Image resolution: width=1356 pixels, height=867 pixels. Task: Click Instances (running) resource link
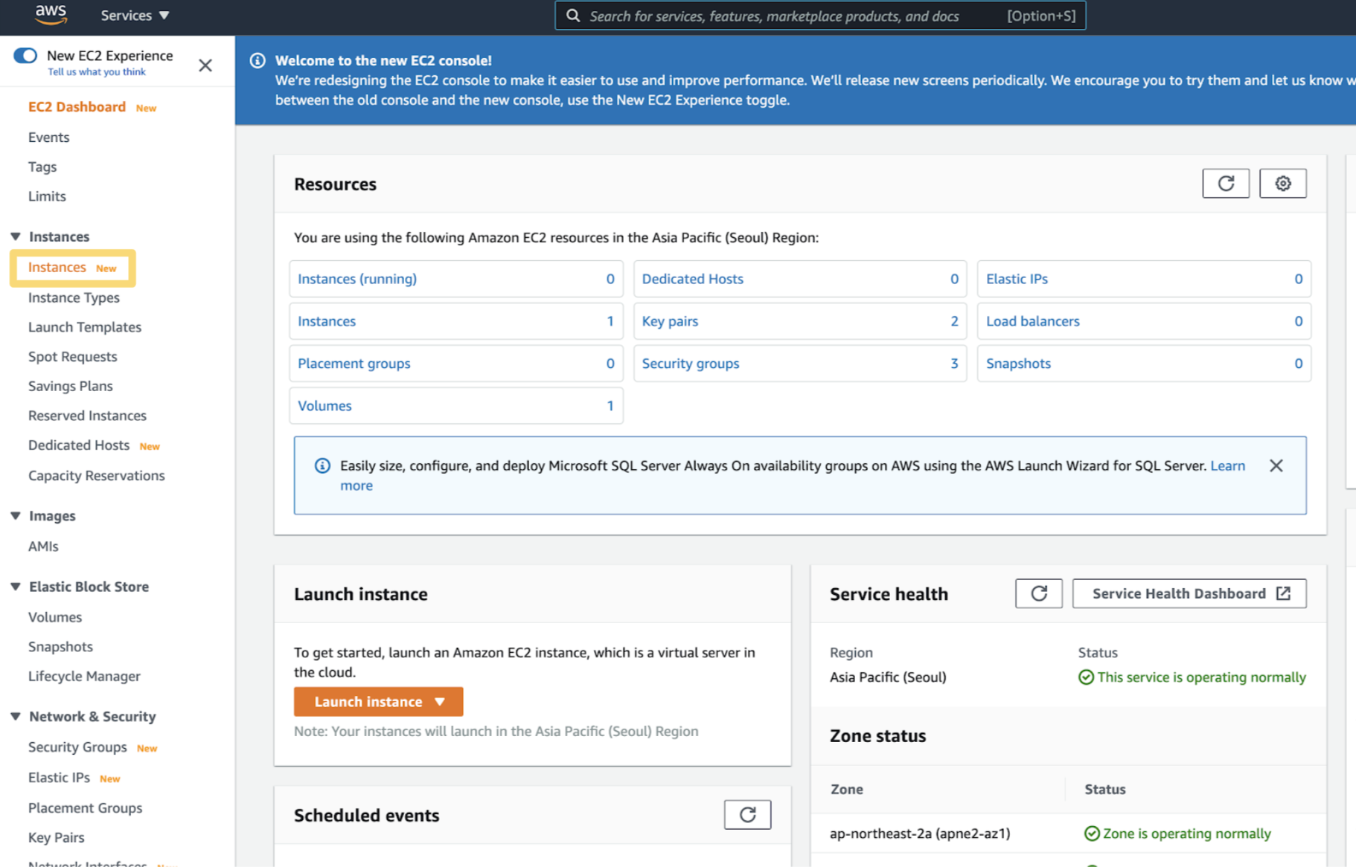point(357,279)
